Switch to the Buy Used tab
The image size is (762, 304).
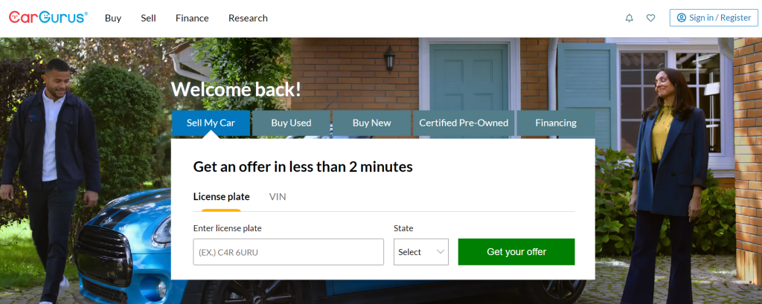(x=291, y=123)
